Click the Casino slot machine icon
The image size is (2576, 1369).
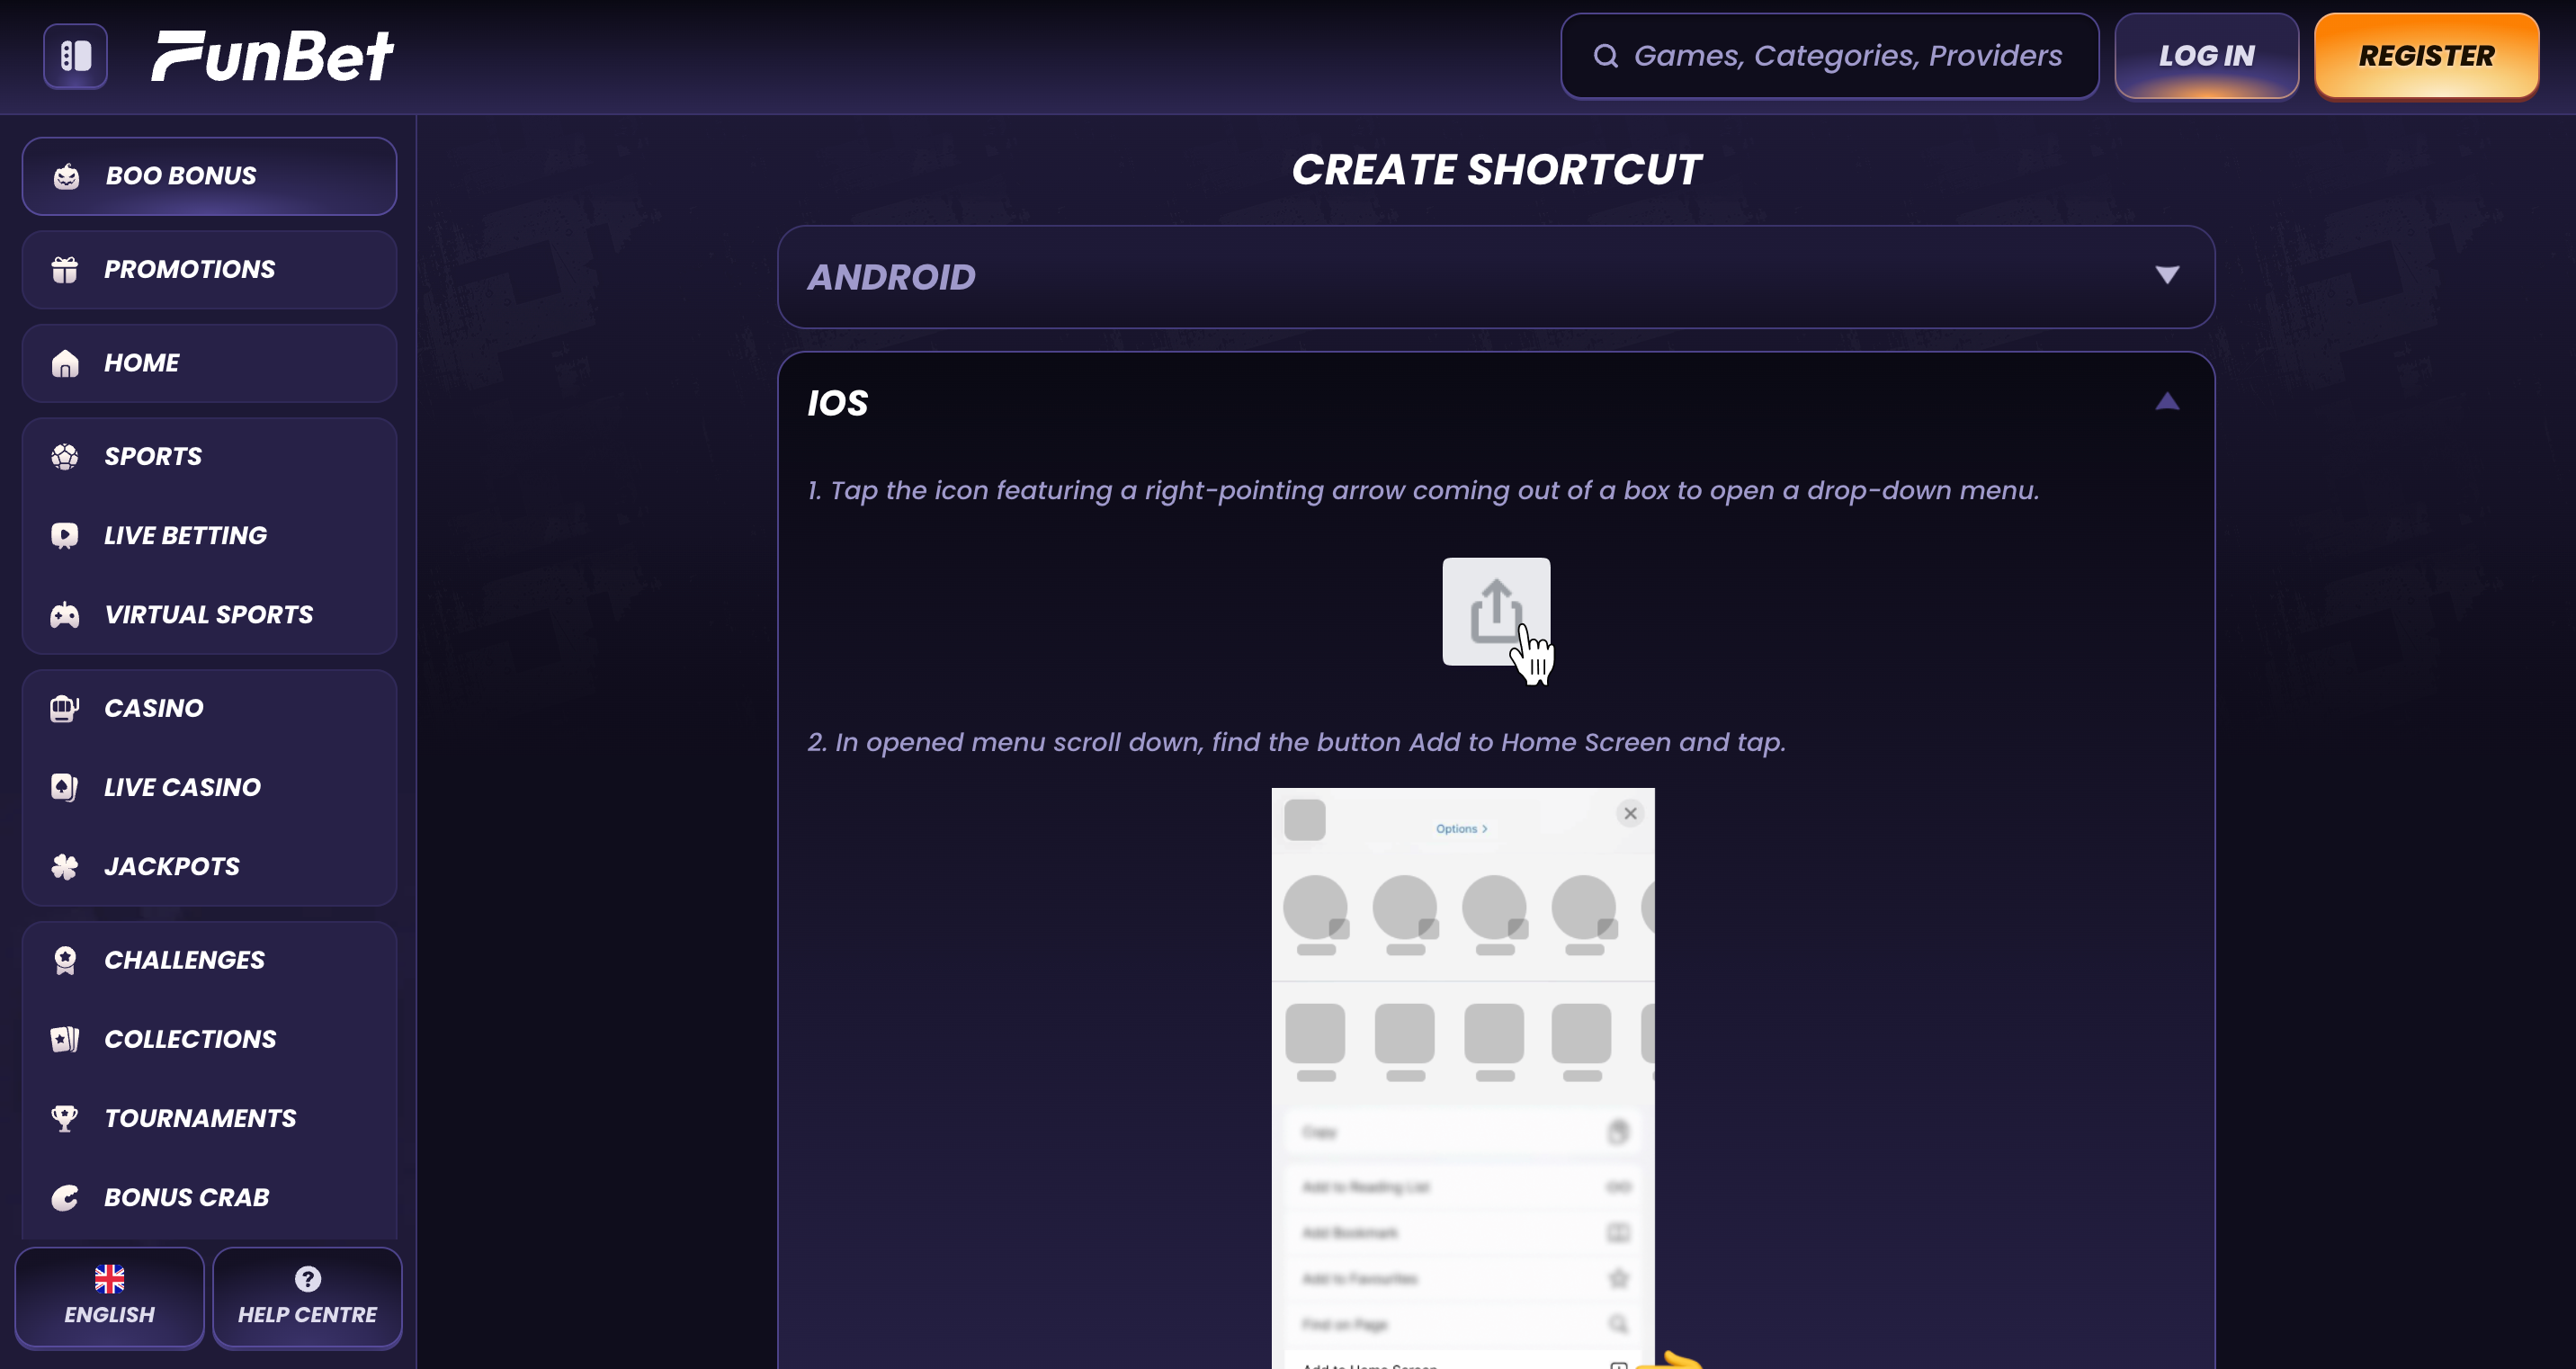point(65,709)
